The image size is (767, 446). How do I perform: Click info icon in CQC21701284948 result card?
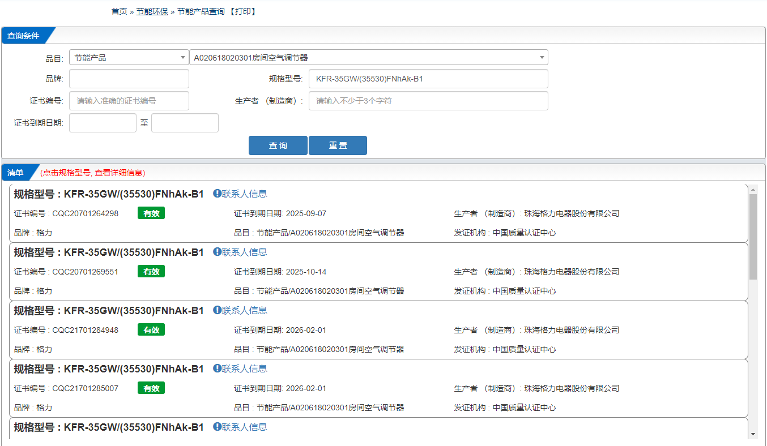(x=217, y=310)
